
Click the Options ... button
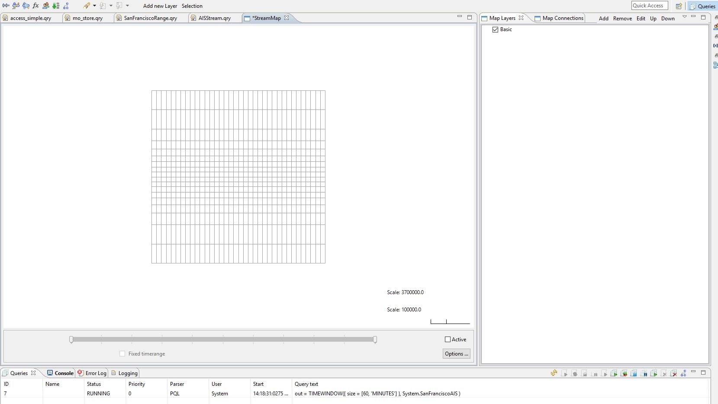point(456,354)
